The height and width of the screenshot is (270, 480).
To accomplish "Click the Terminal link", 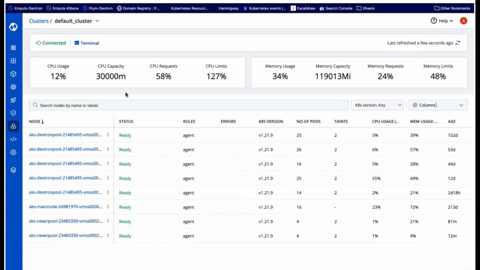I will pos(87,43).
